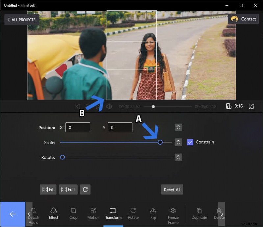
Task: Go back to ALL PROJECTS
Action: 21,19
